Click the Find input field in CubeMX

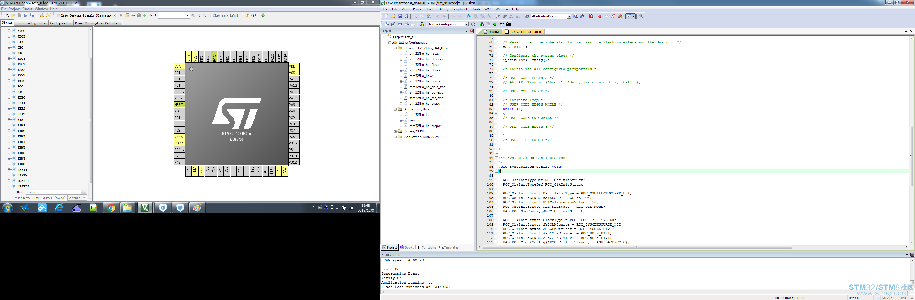coord(172,16)
